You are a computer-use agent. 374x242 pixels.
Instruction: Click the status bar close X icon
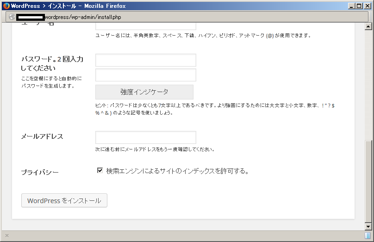point(7,236)
